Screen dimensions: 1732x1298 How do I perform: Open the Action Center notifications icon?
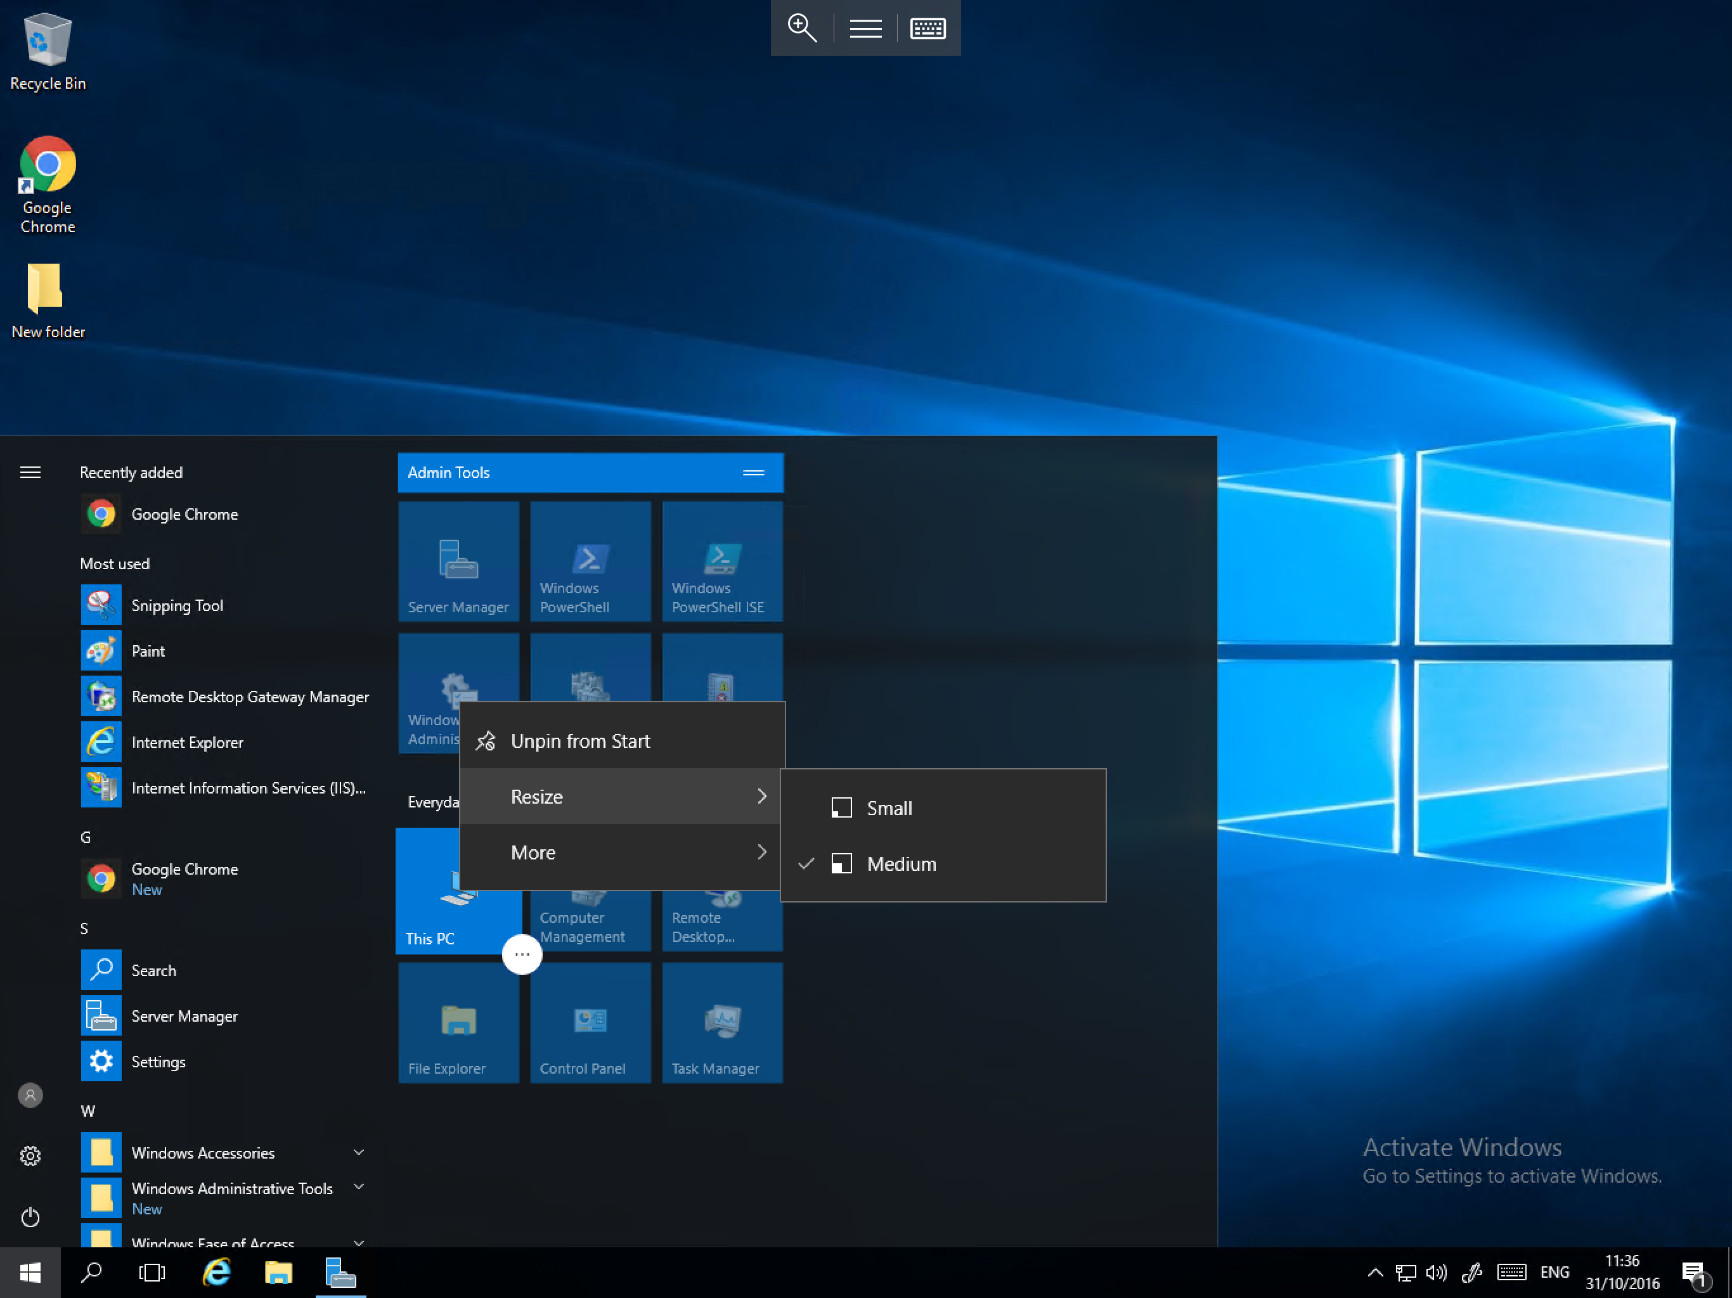click(1695, 1274)
